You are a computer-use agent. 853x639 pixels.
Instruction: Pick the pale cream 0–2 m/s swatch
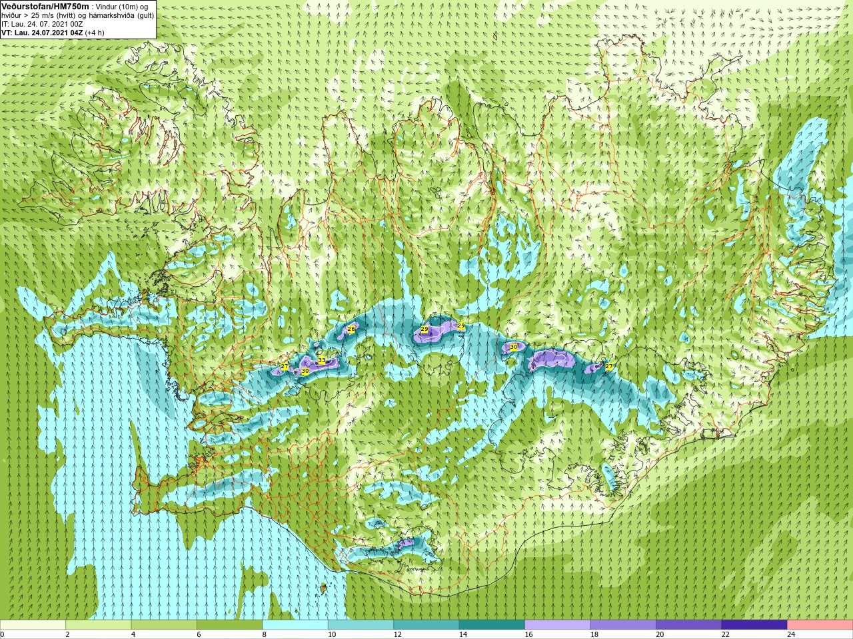pyautogui.click(x=33, y=625)
